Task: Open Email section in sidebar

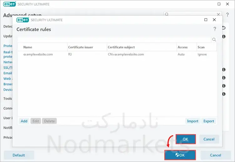Action: coord(8,73)
